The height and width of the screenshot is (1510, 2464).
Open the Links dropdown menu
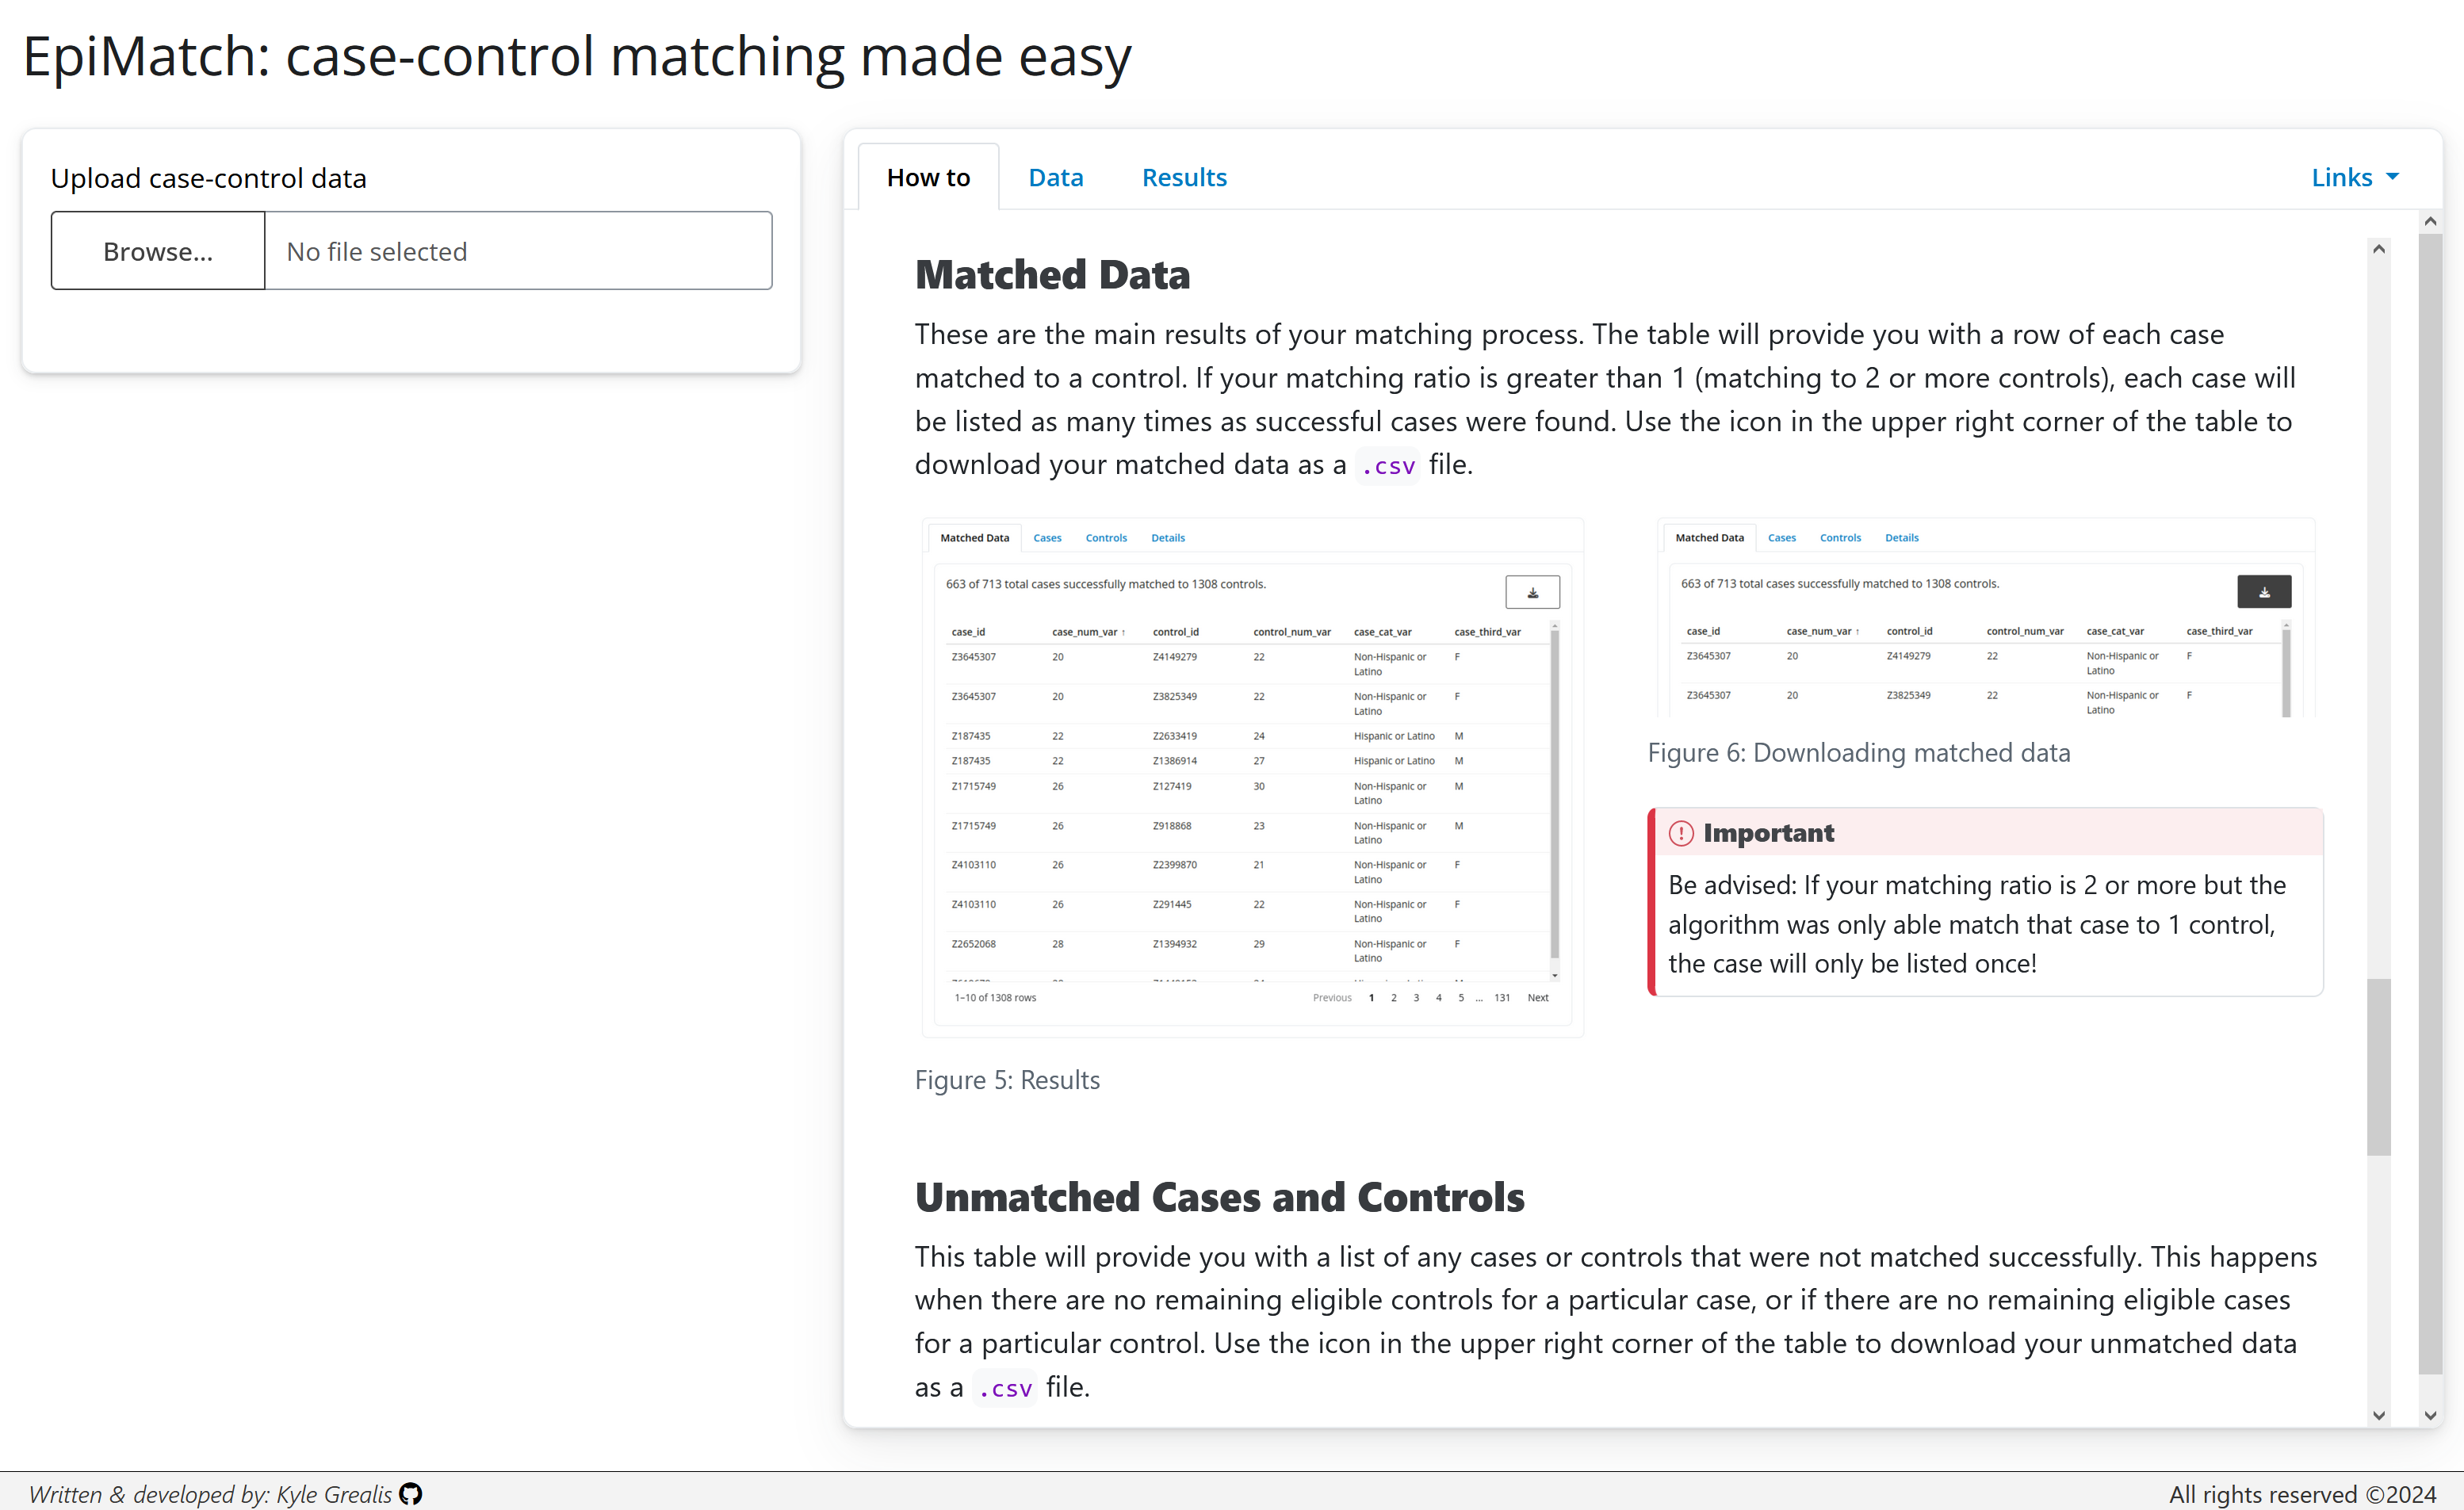coord(2354,177)
